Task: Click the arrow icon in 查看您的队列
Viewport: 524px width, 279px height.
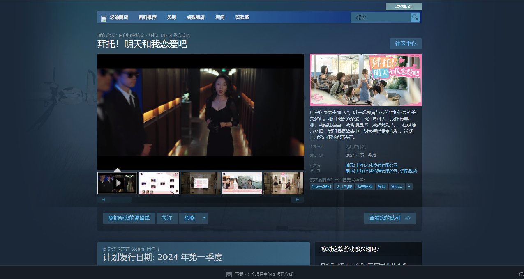Action: click(408, 218)
